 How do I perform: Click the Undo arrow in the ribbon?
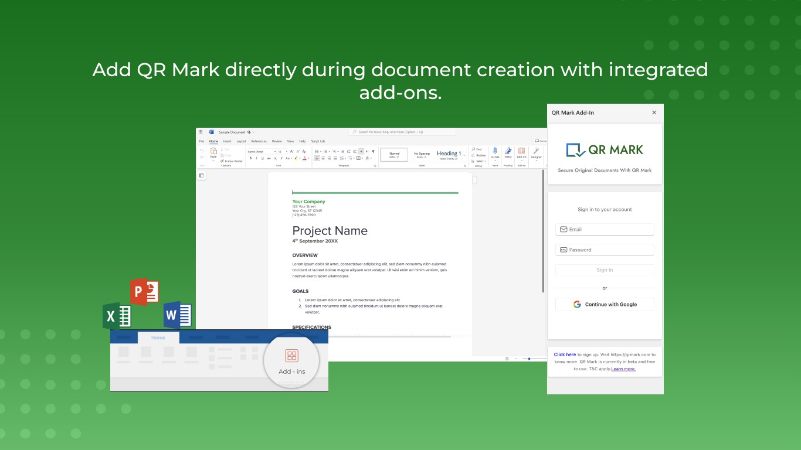pos(201,151)
